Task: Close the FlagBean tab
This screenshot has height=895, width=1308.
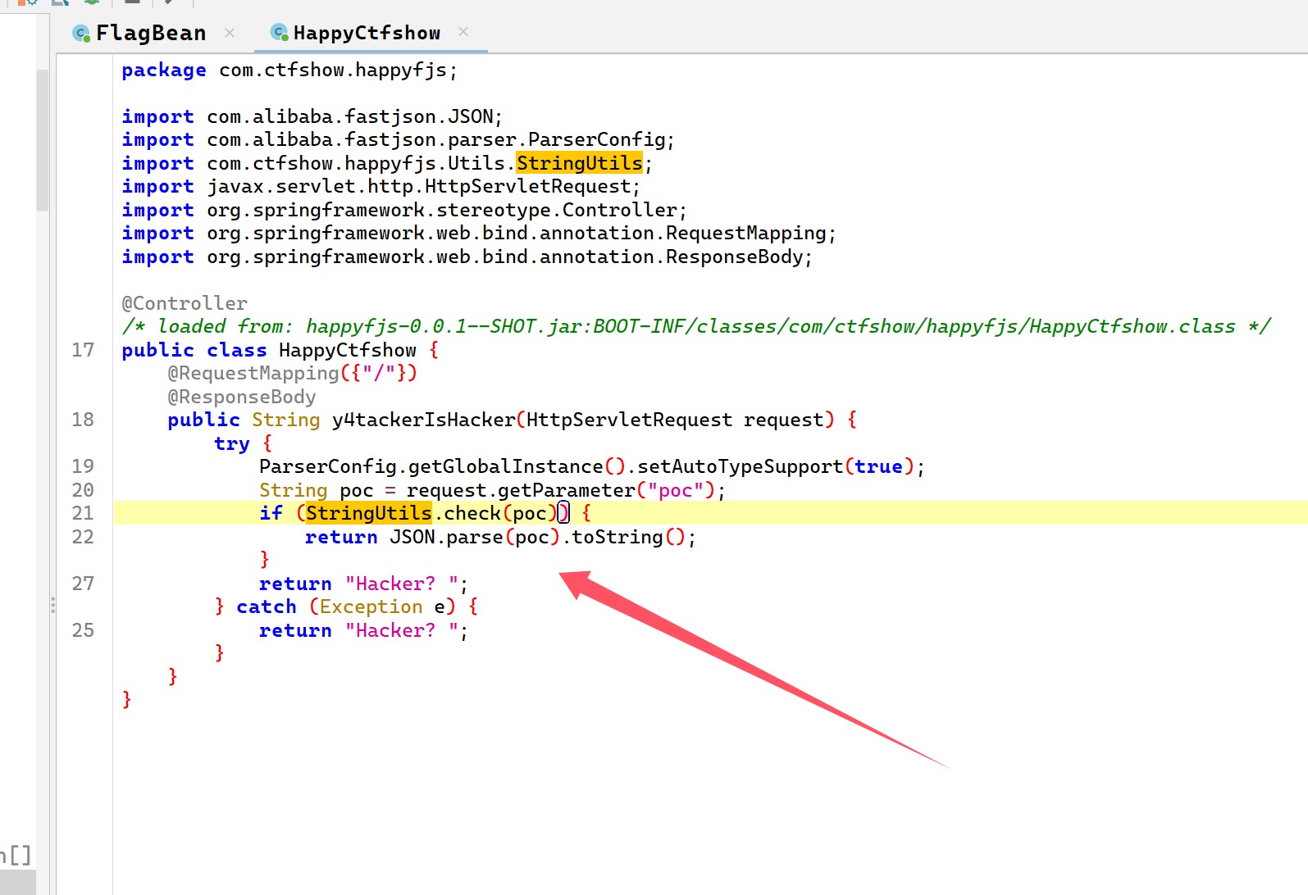Action: pyautogui.click(x=230, y=33)
